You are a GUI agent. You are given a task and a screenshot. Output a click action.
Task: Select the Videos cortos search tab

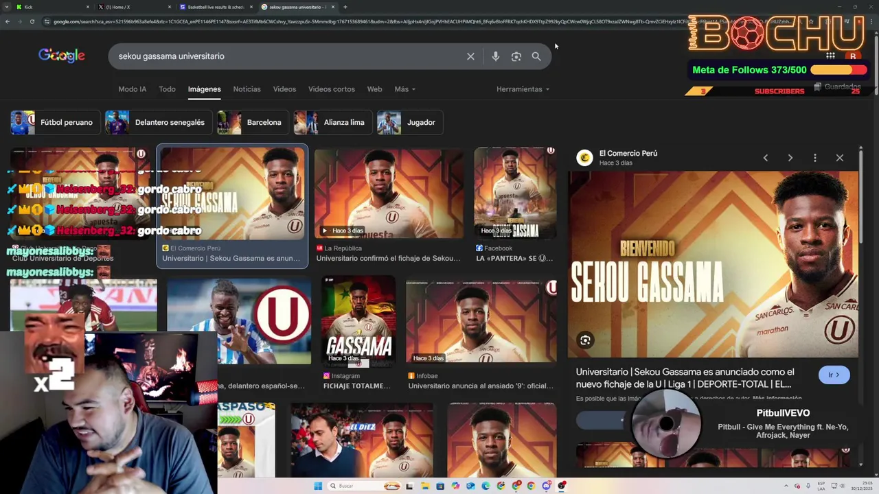coord(332,89)
